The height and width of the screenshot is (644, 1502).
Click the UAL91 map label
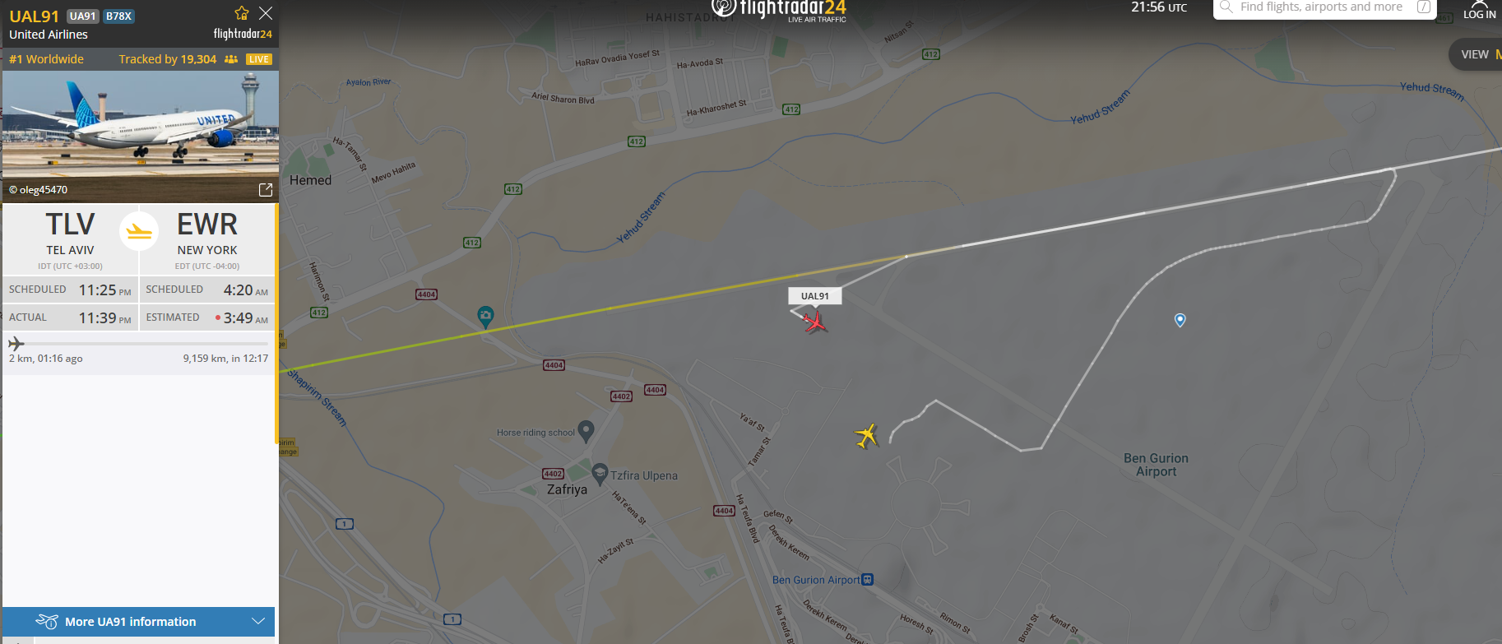click(815, 296)
